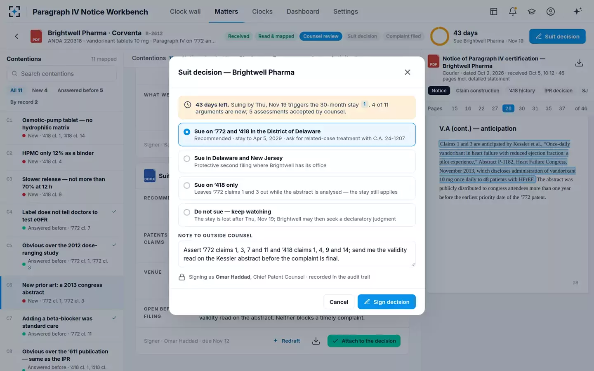
Task: Go back using the left arrow
Action: coord(16,36)
